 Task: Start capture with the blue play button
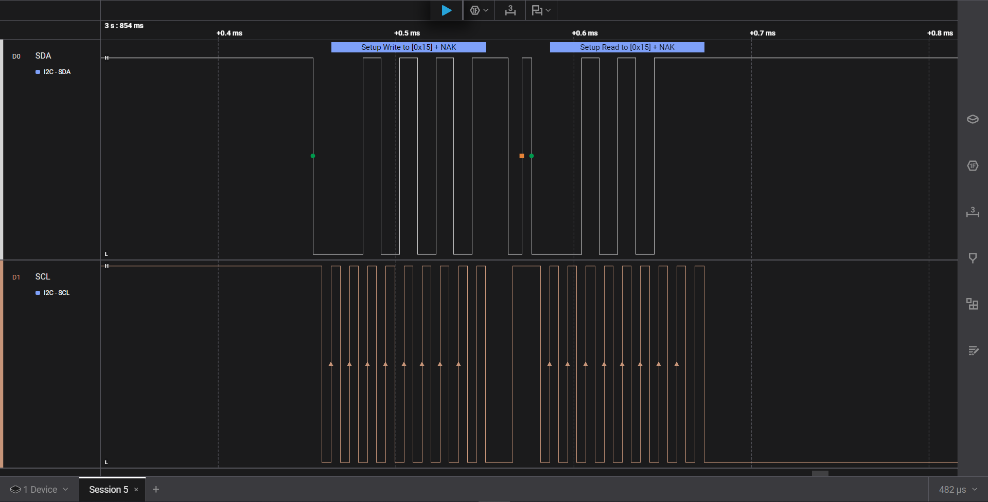[446, 10]
